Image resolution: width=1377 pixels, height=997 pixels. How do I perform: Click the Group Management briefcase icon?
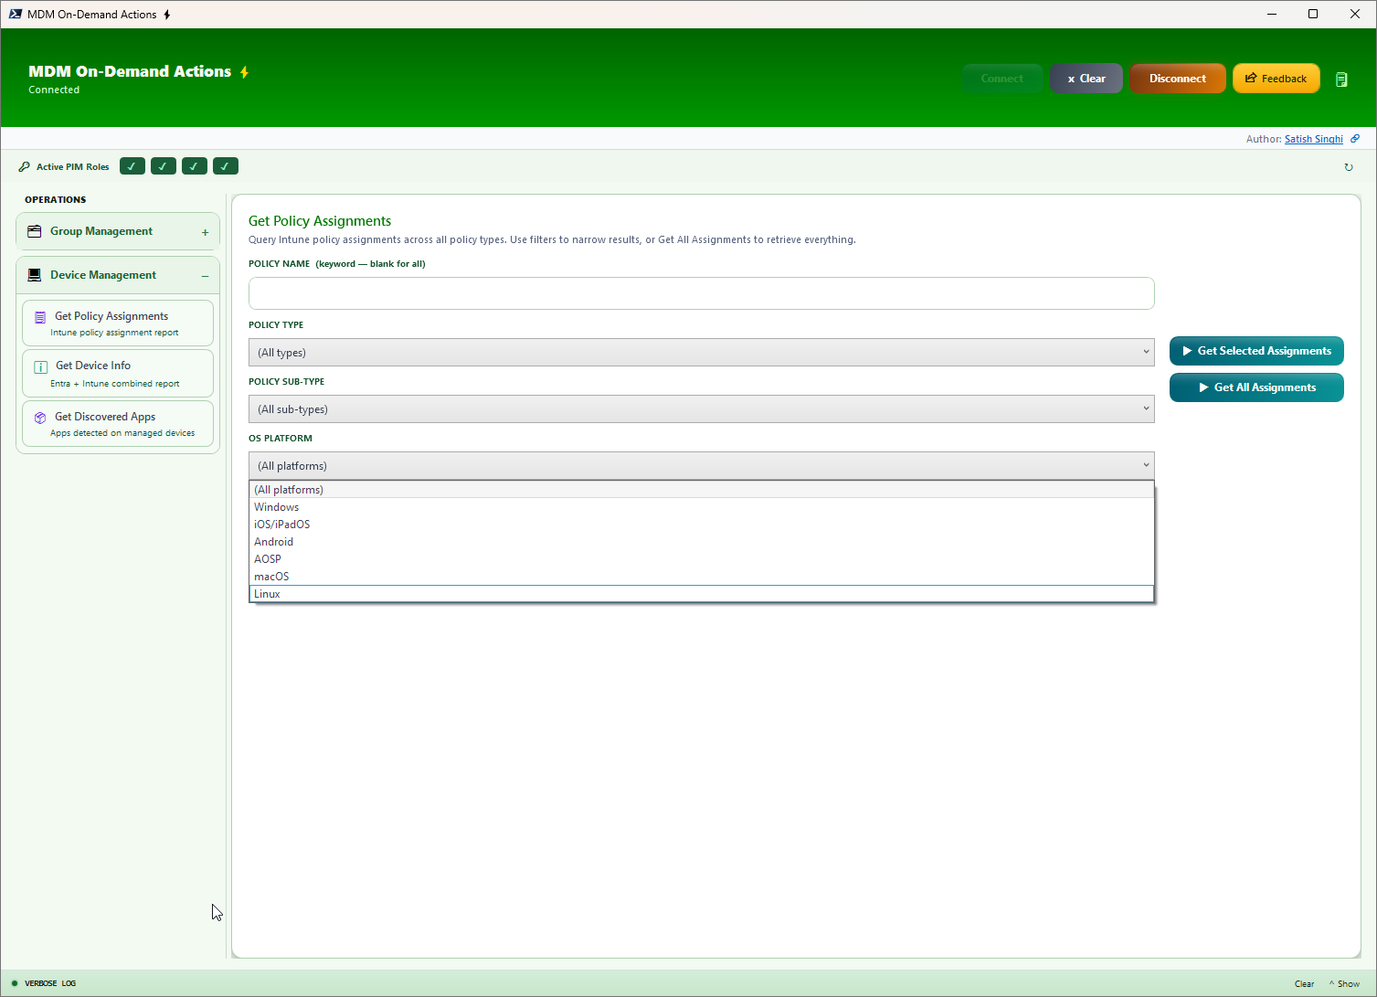click(x=34, y=230)
